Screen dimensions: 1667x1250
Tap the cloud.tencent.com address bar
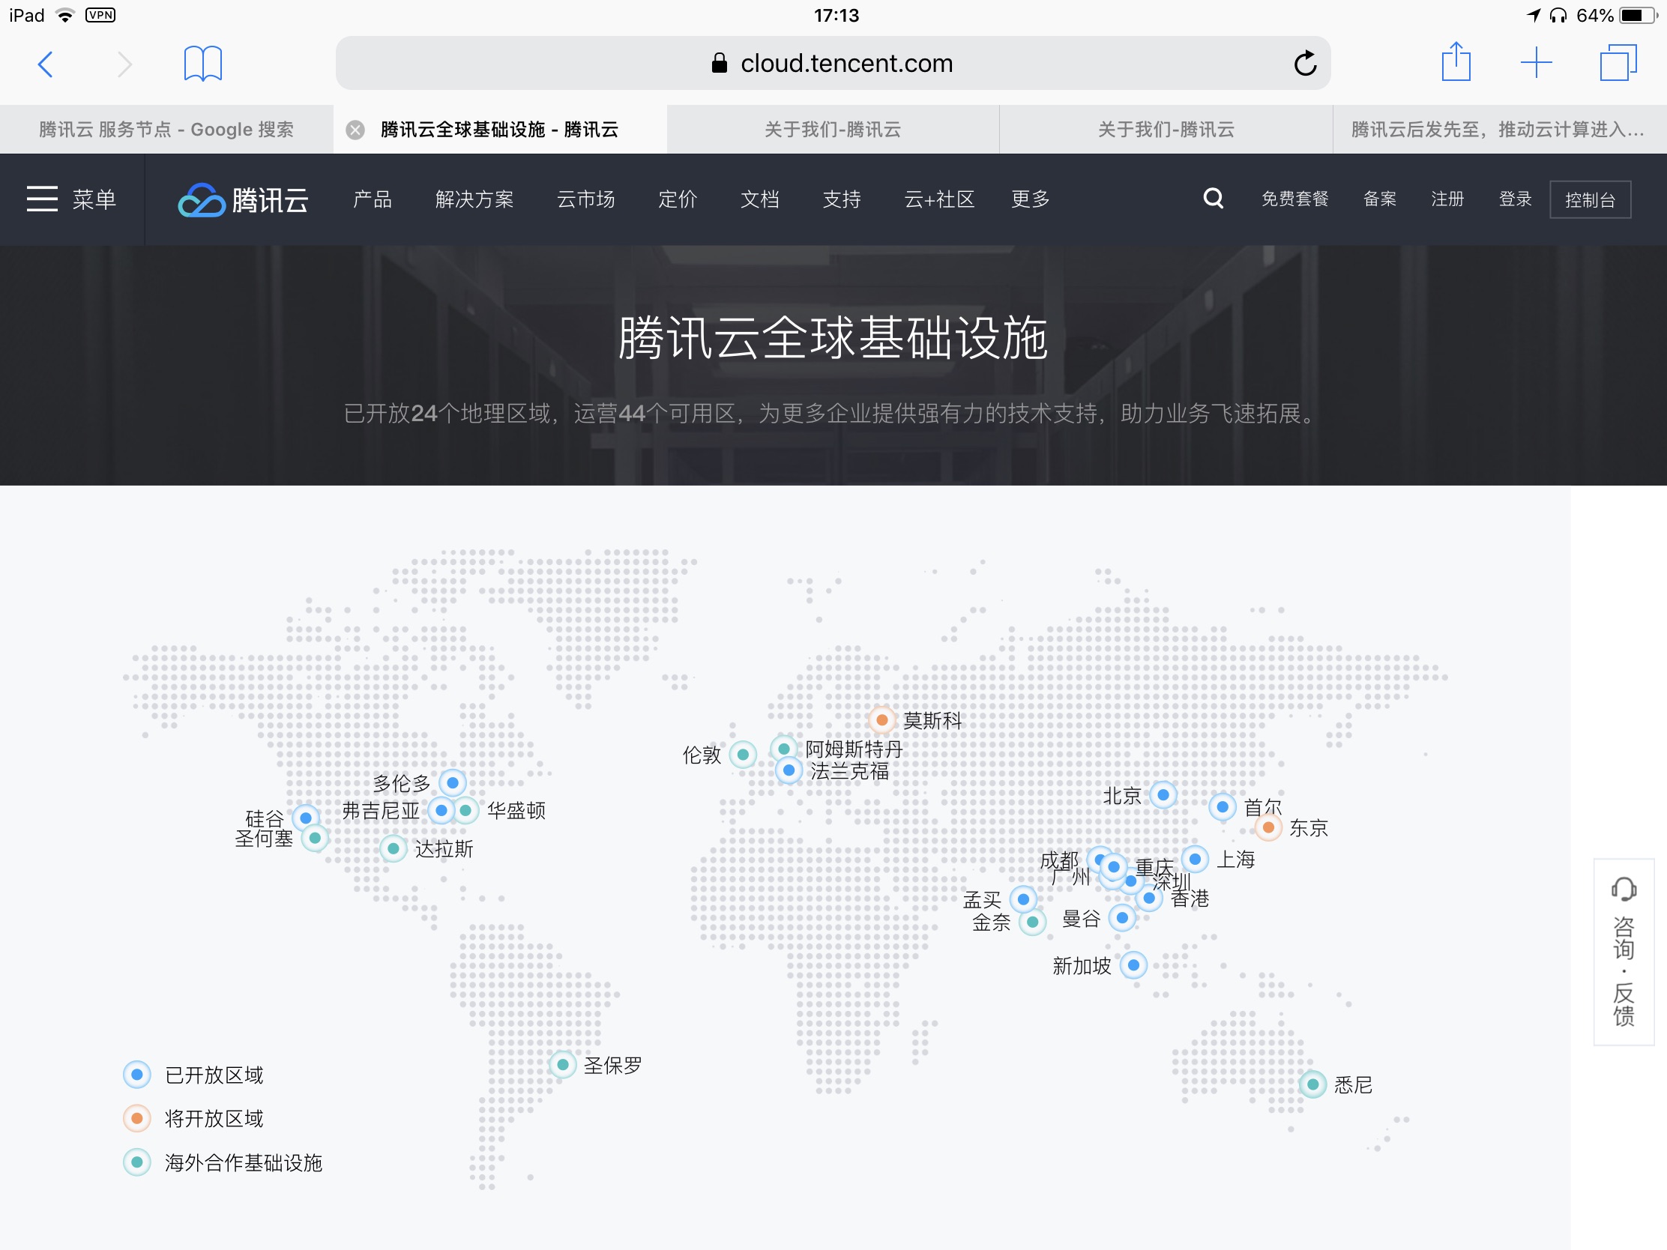coord(833,63)
